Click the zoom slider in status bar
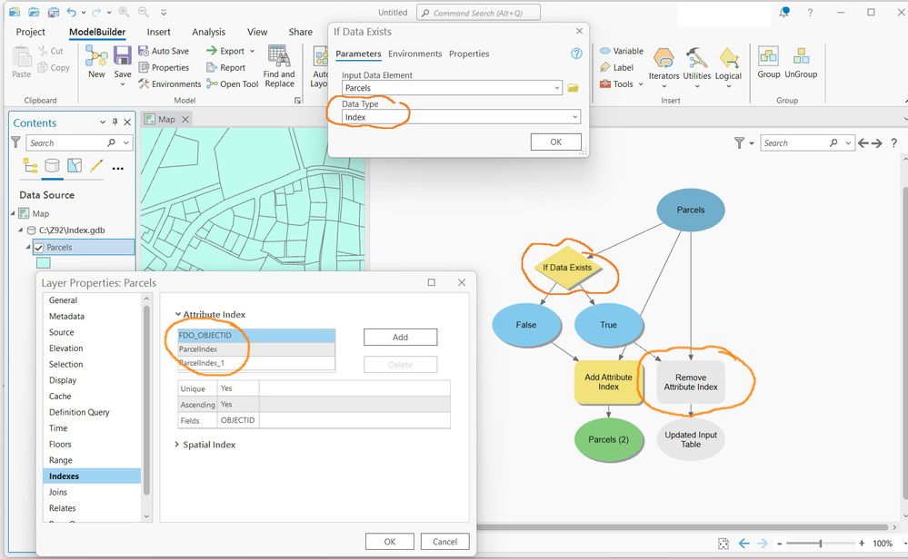 (x=820, y=544)
